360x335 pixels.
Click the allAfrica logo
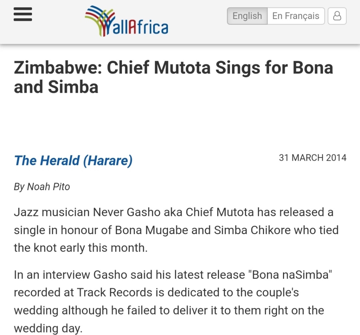[x=127, y=21]
